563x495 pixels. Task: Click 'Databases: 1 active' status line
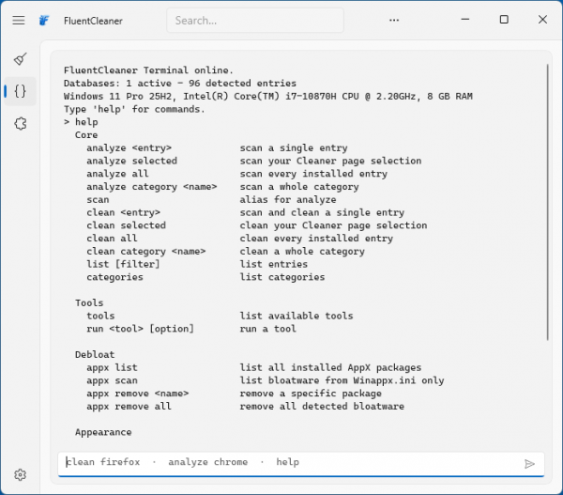(x=180, y=84)
